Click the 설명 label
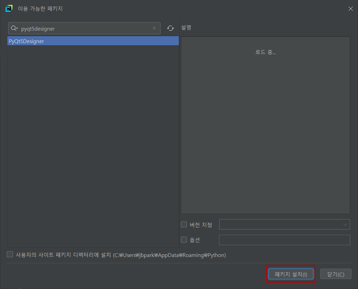This screenshot has height=289, width=358. [186, 28]
